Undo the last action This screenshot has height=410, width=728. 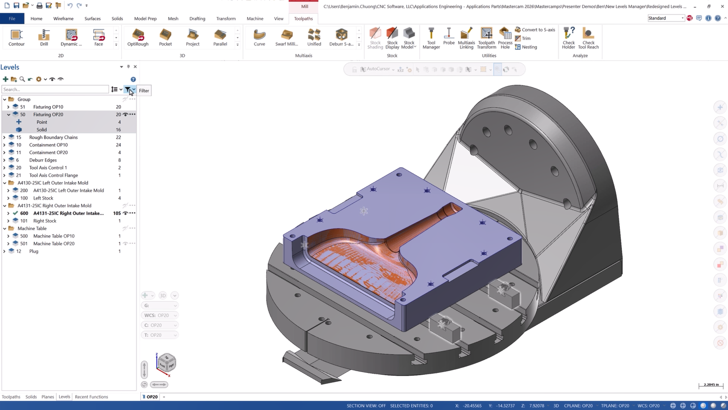tap(70, 5)
